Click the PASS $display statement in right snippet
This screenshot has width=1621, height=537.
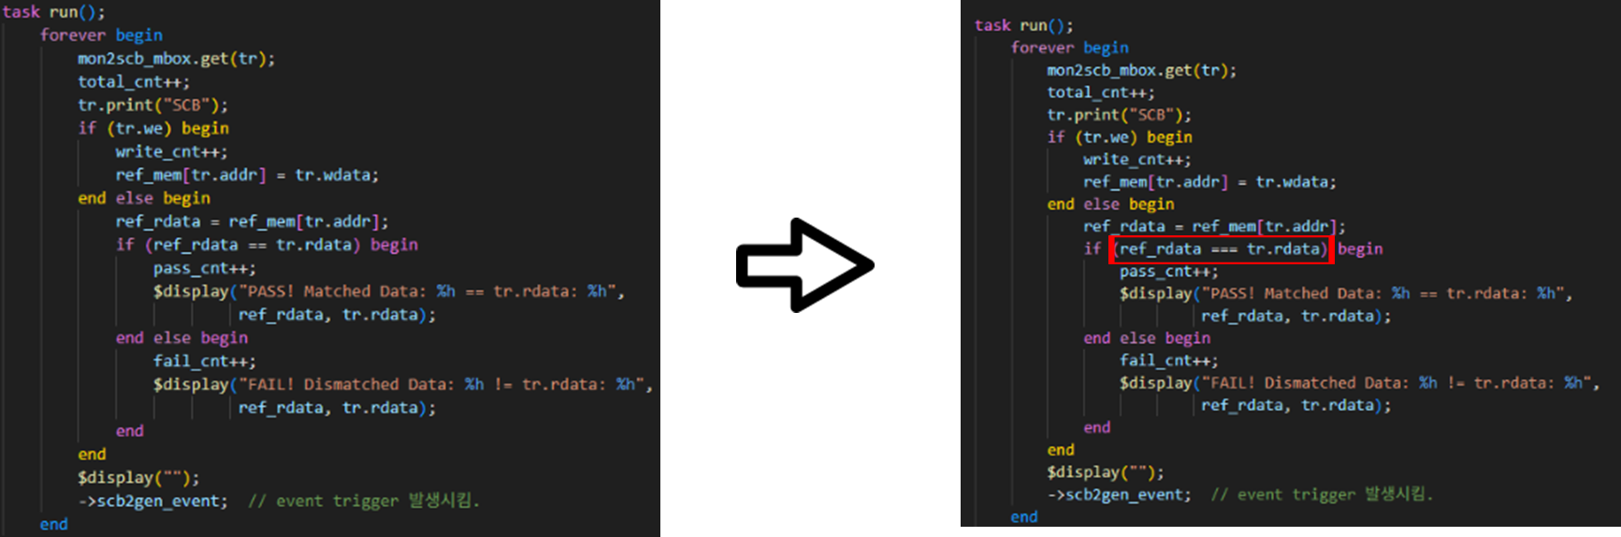pos(1345,293)
